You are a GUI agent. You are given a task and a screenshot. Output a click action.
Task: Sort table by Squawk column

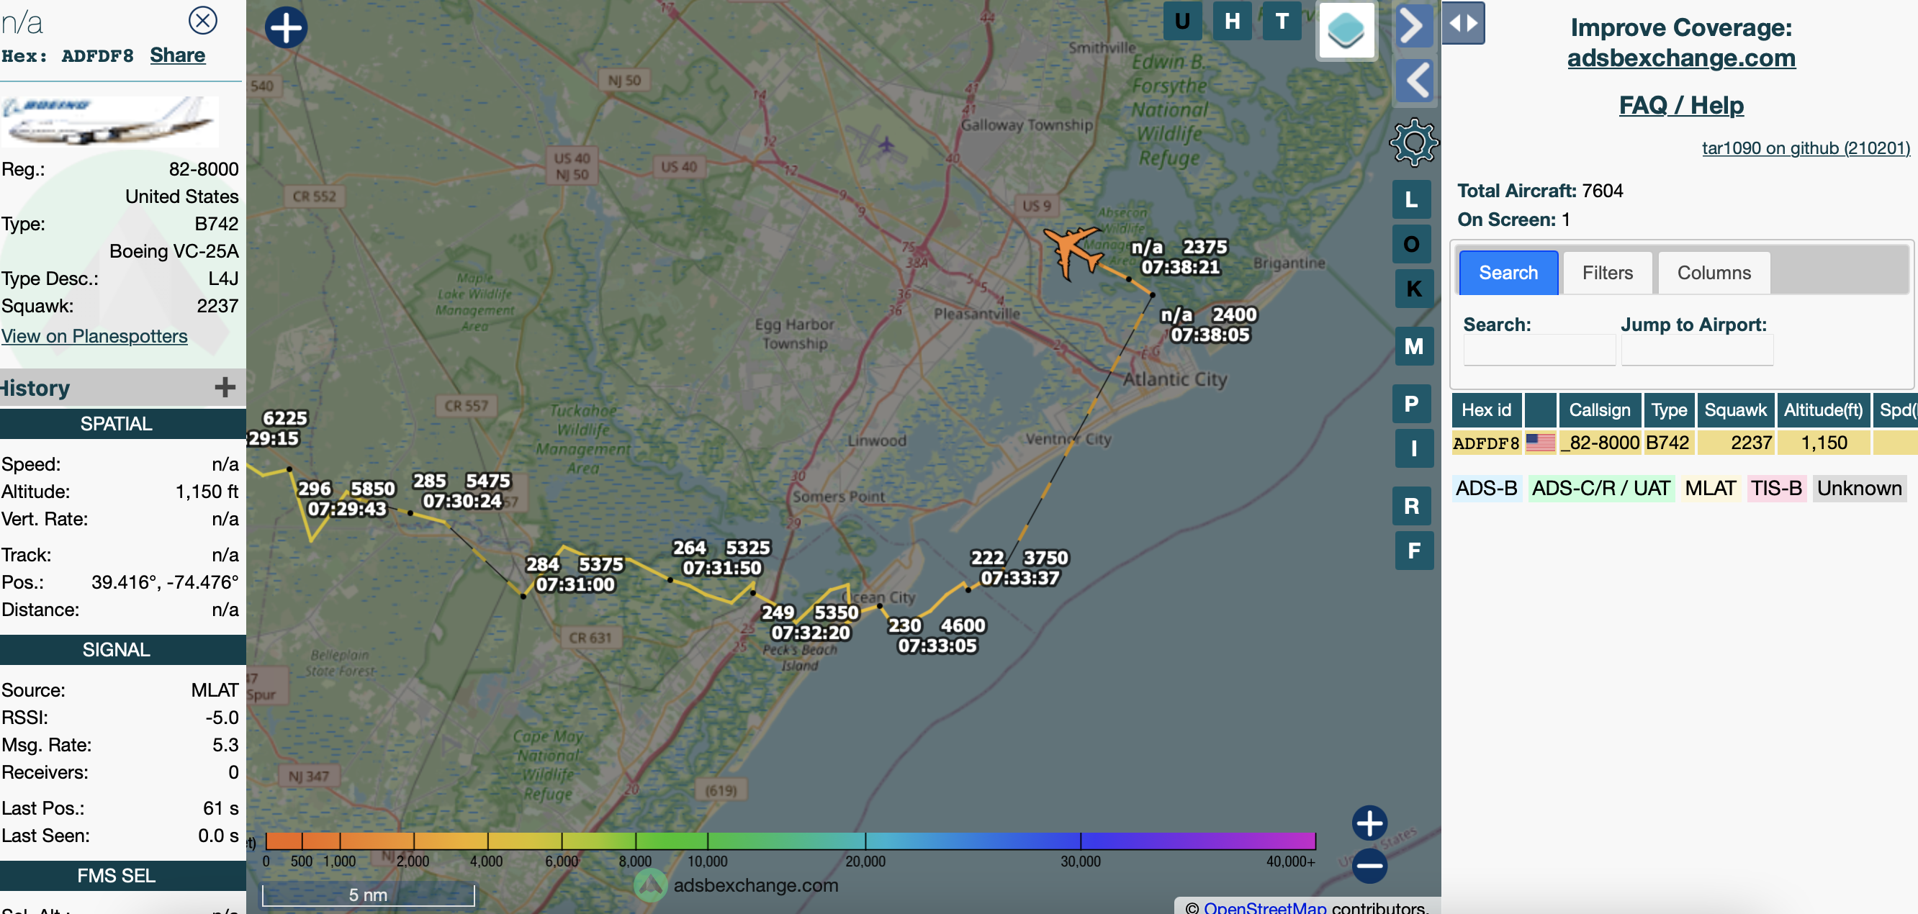coord(1735,410)
